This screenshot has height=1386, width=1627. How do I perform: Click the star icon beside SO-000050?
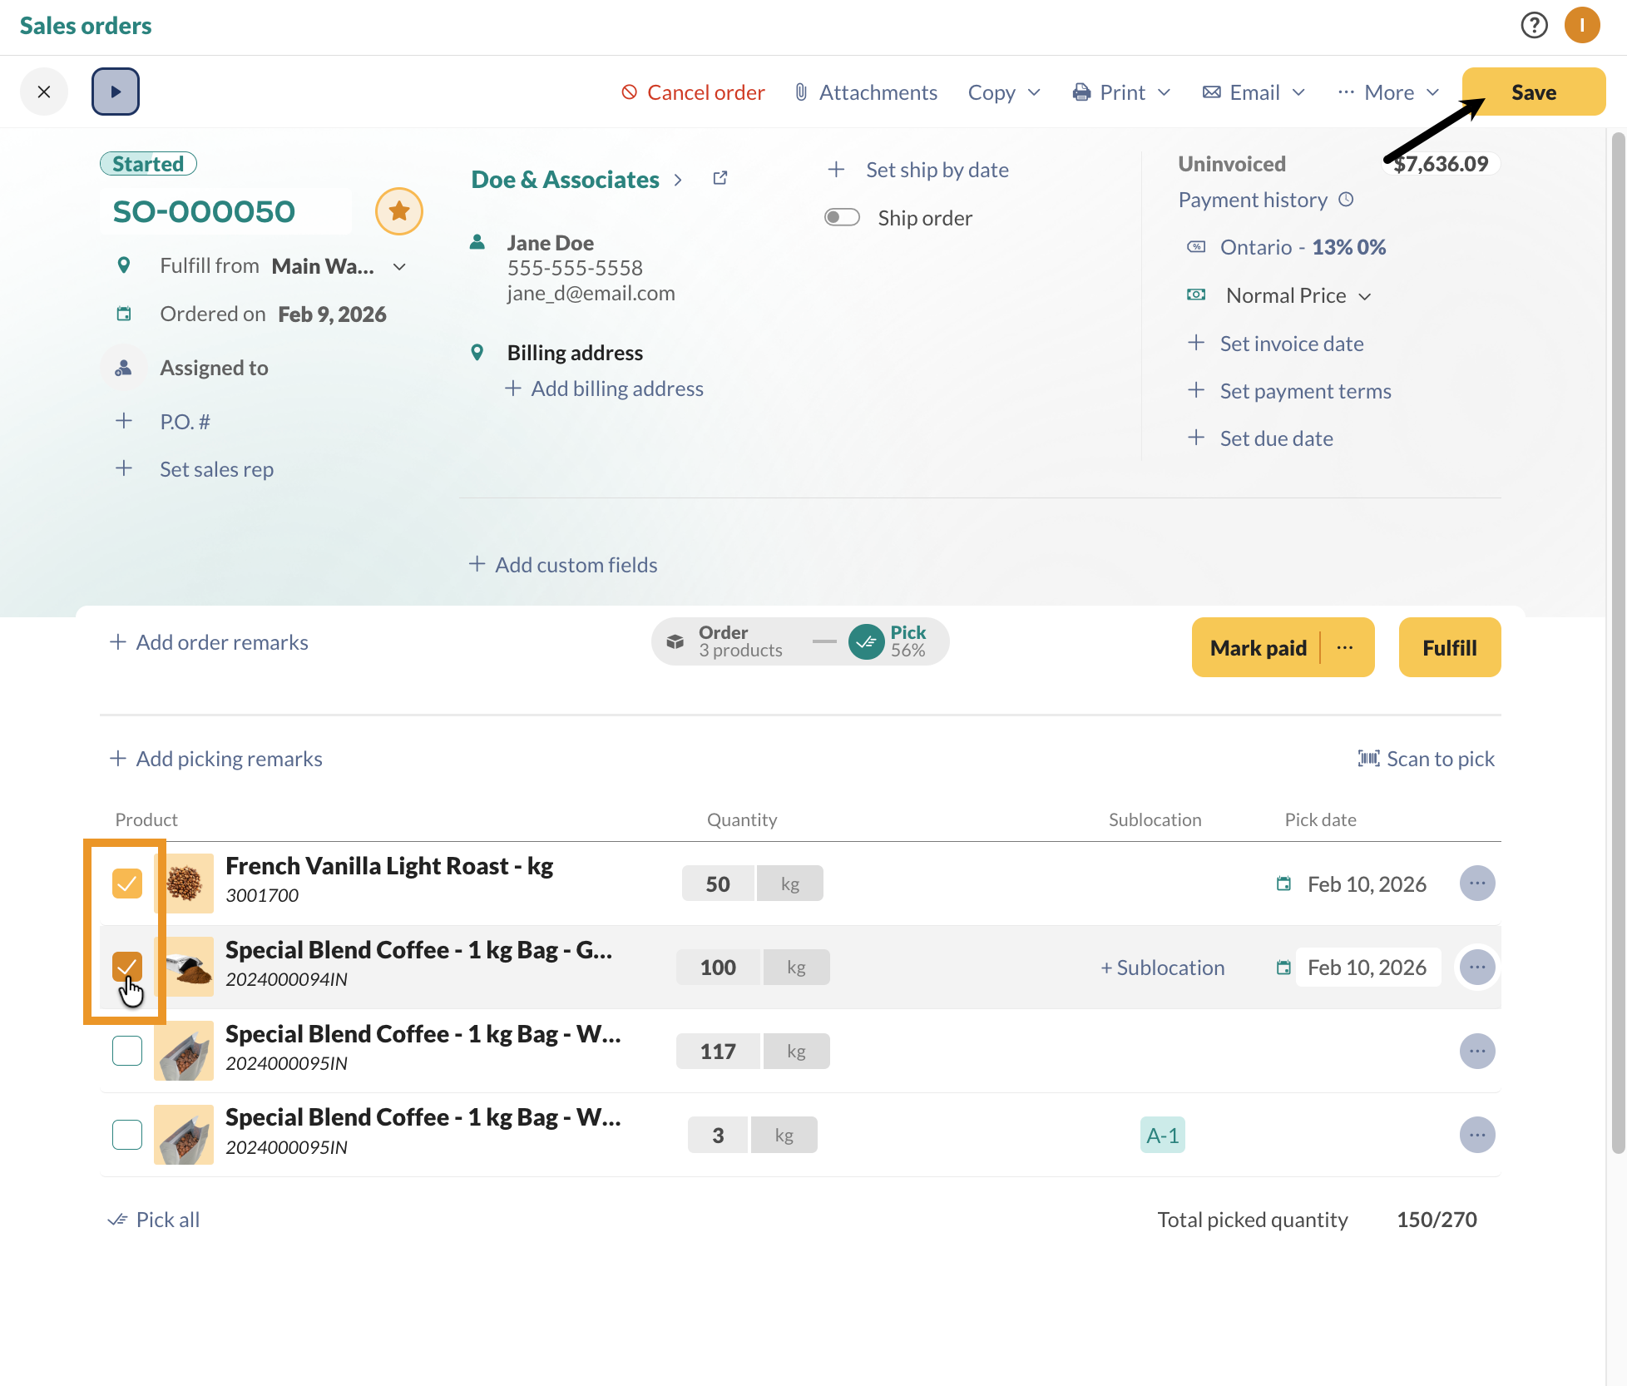coord(399,211)
